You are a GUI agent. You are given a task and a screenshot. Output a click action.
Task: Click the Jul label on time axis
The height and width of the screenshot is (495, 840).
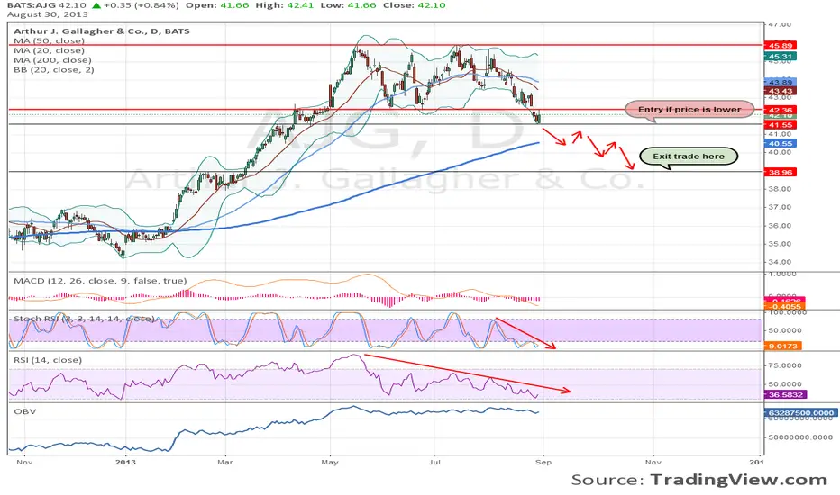pyautogui.click(x=434, y=462)
